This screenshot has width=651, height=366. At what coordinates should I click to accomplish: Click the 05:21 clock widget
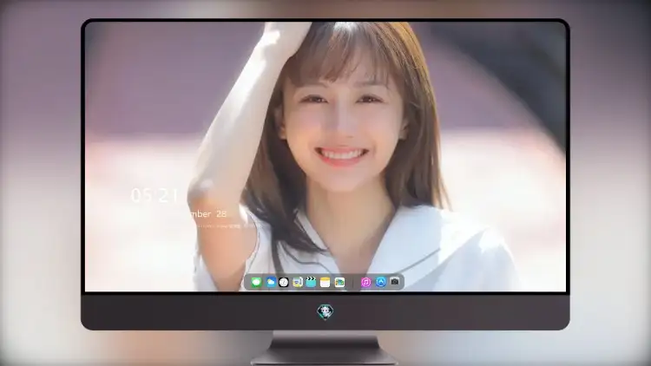(x=155, y=195)
